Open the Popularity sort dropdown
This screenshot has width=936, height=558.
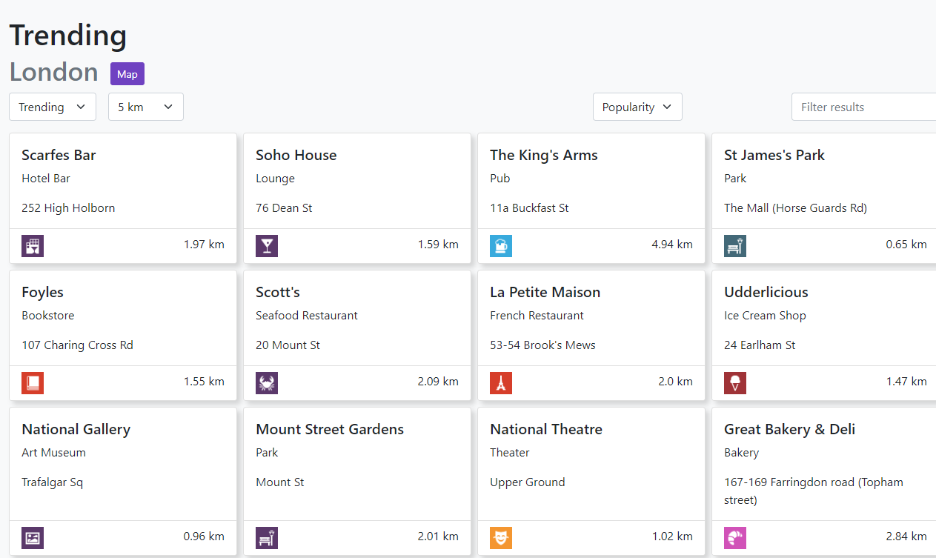click(x=637, y=107)
